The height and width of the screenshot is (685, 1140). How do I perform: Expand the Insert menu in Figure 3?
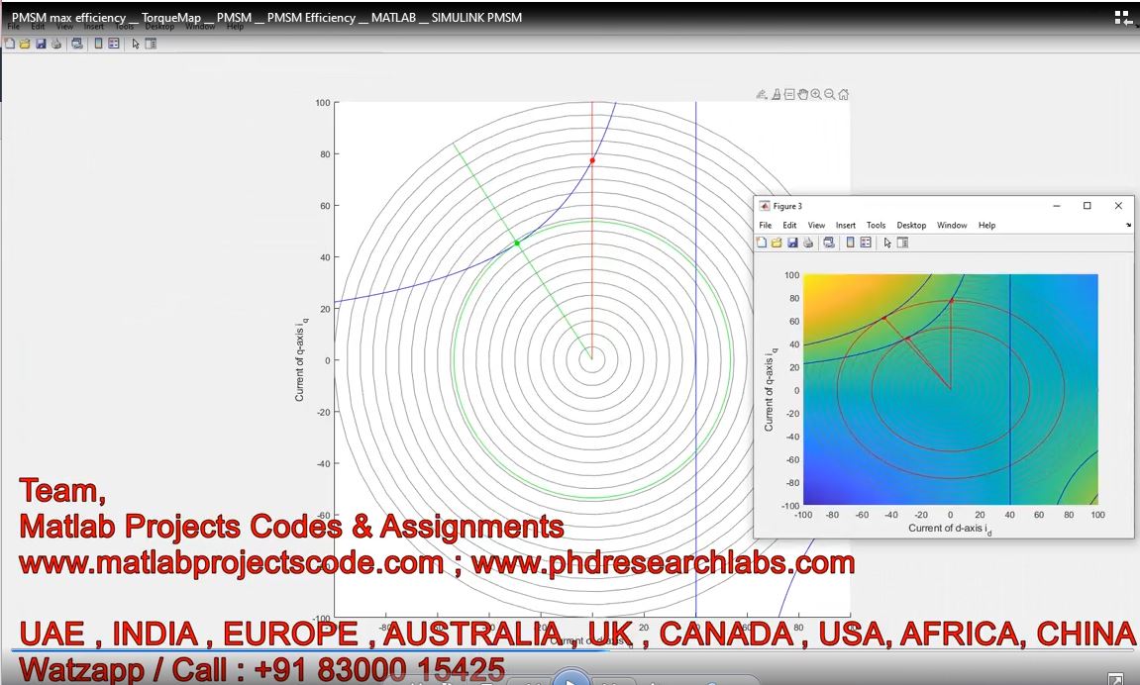tap(845, 226)
